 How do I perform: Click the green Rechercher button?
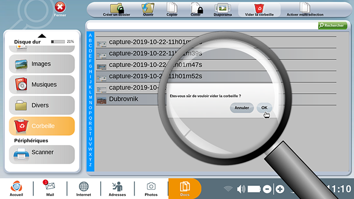pyautogui.click(x=333, y=26)
